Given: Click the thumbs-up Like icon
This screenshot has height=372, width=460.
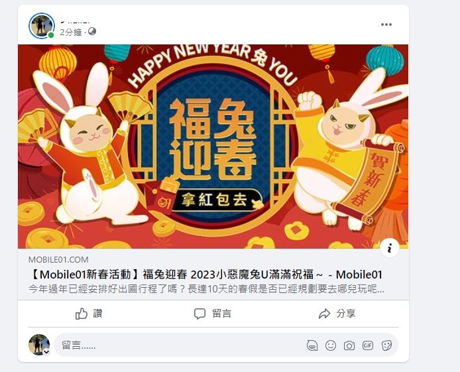Looking at the screenshot, I should 82,314.
